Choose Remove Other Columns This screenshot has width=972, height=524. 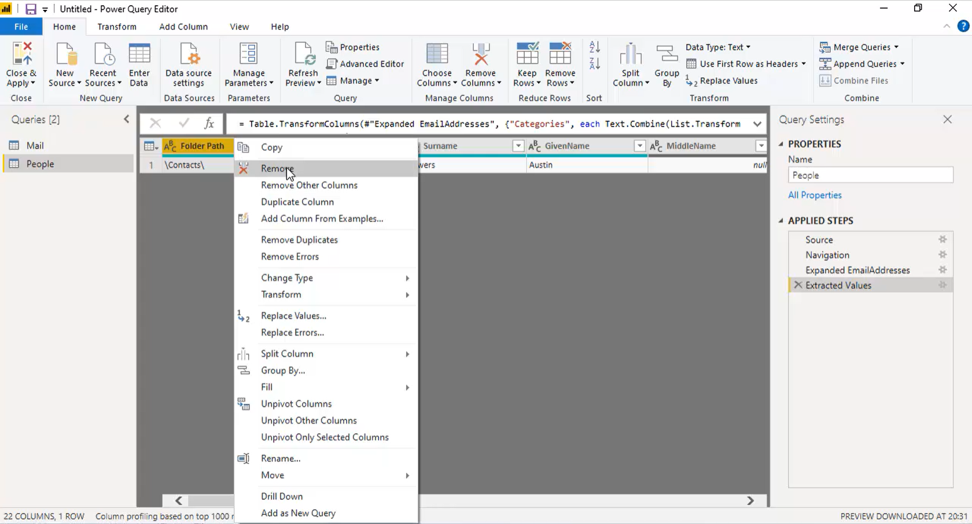tap(326, 186)
